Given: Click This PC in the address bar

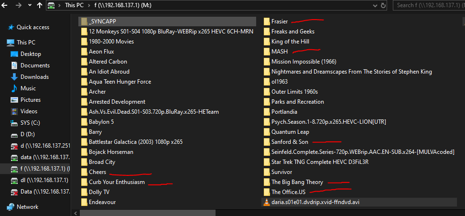Looking at the screenshot, I should coord(75,5).
